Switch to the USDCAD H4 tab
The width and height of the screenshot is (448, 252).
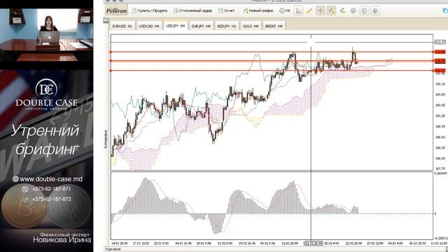149,26
